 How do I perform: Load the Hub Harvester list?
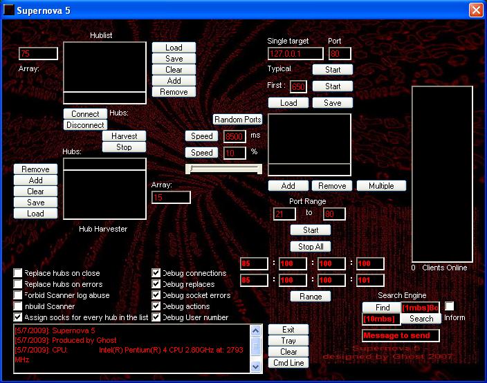(x=35, y=214)
